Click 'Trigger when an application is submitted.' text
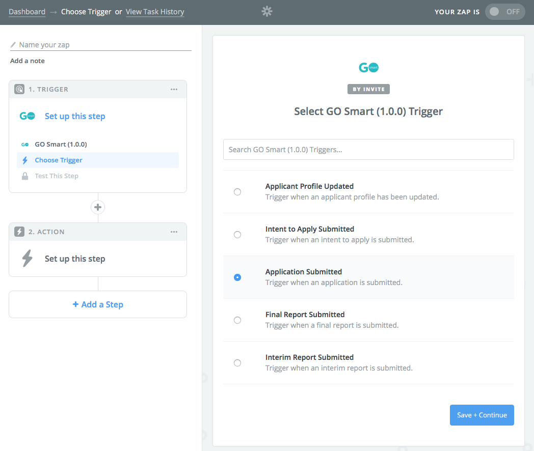Viewport: 534px width, 451px height. tap(334, 283)
